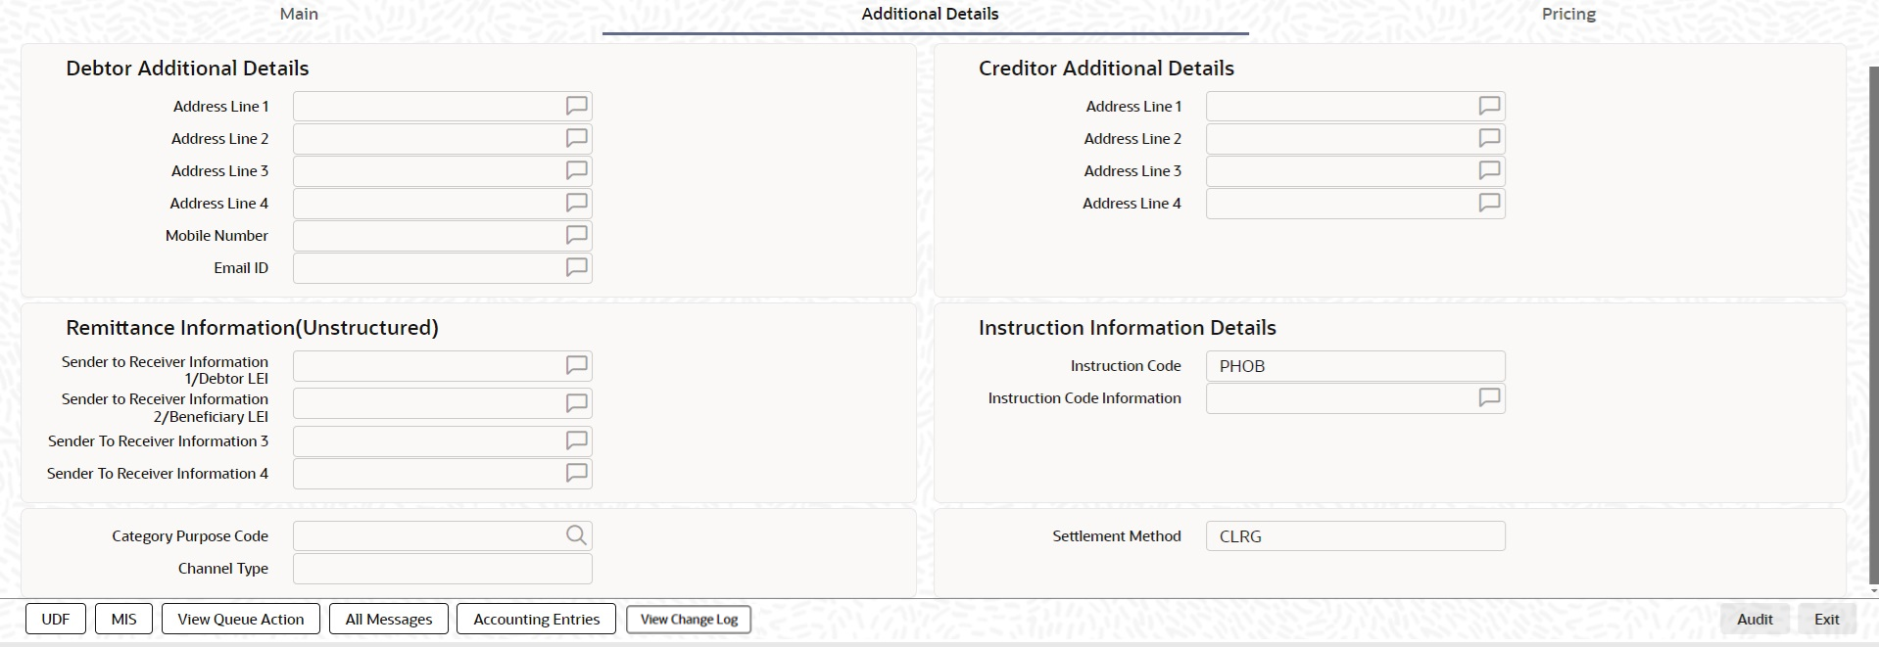Click View Change Log button
1879x648 pixels.
click(x=689, y=619)
